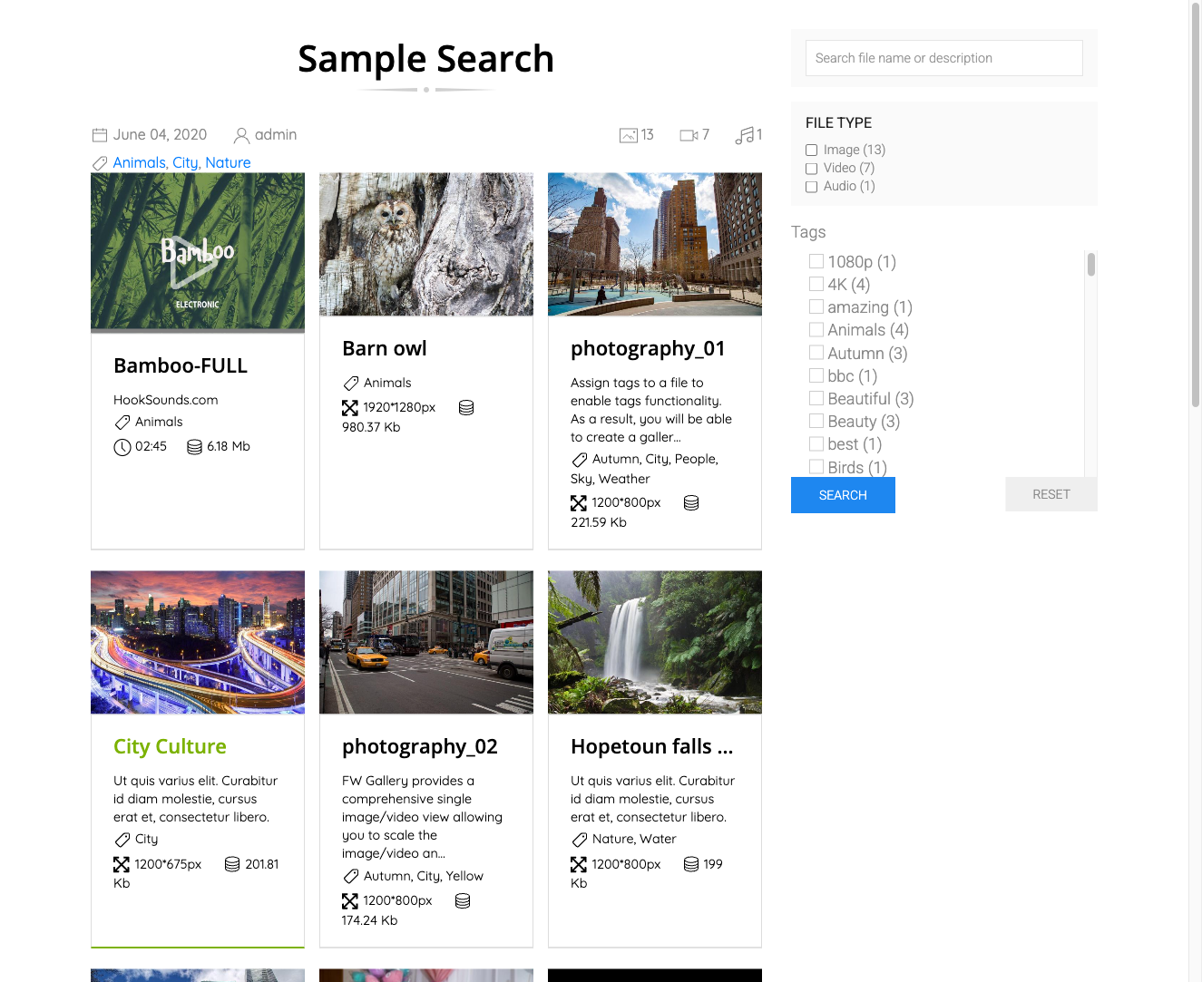The image size is (1202, 982).
Task: Click the user icon next to admin
Action: tap(240, 134)
